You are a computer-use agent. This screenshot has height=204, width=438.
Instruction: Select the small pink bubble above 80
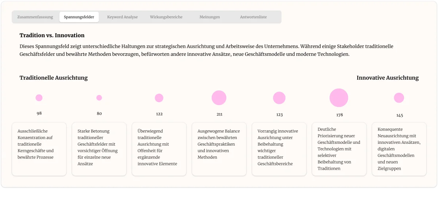click(x=99, y=98)
